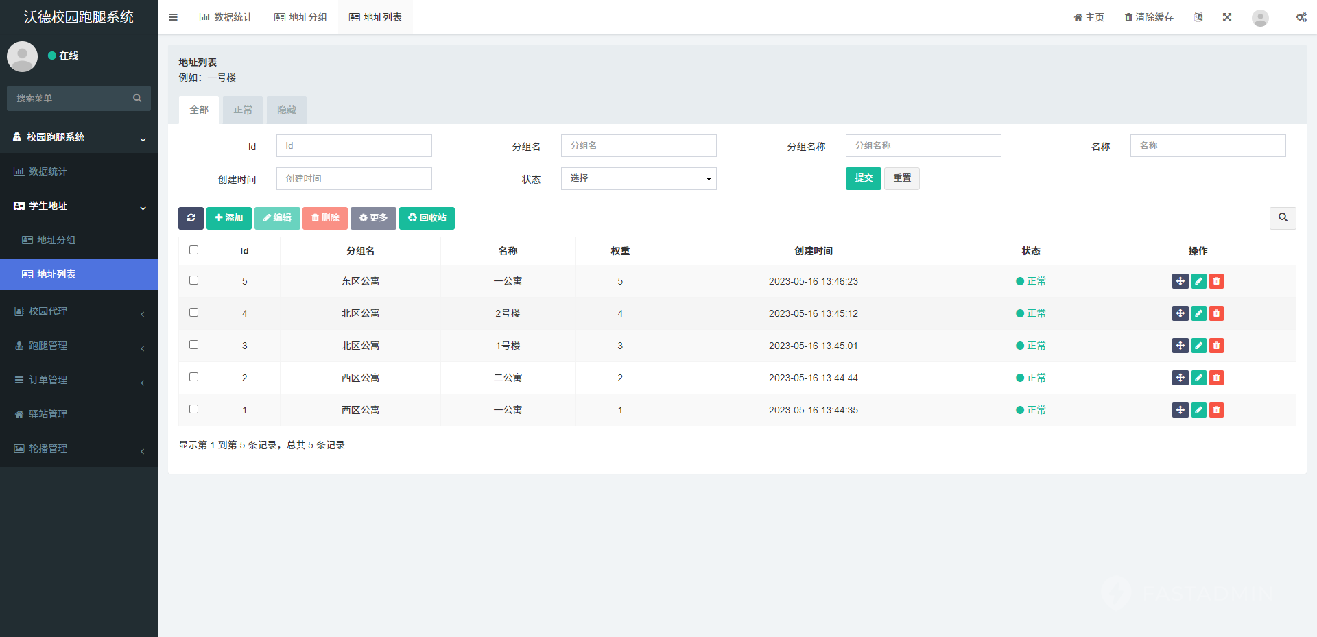1317x637 pixels.
Task: Open 地址分组 in the sidebar
Action: 79,240
